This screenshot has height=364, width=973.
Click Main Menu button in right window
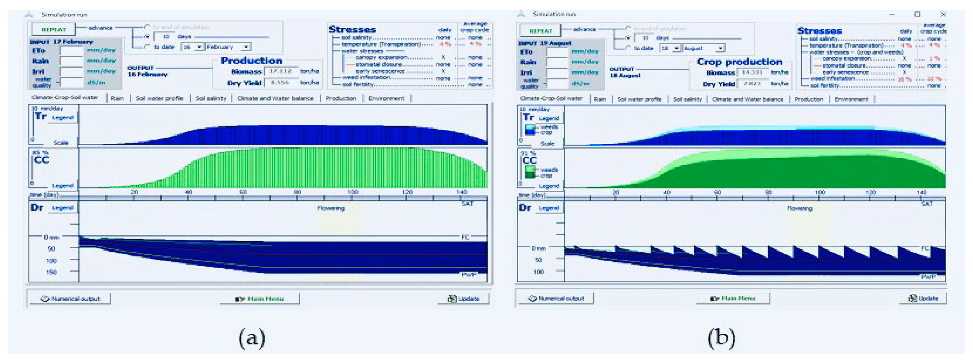(733, 298)
